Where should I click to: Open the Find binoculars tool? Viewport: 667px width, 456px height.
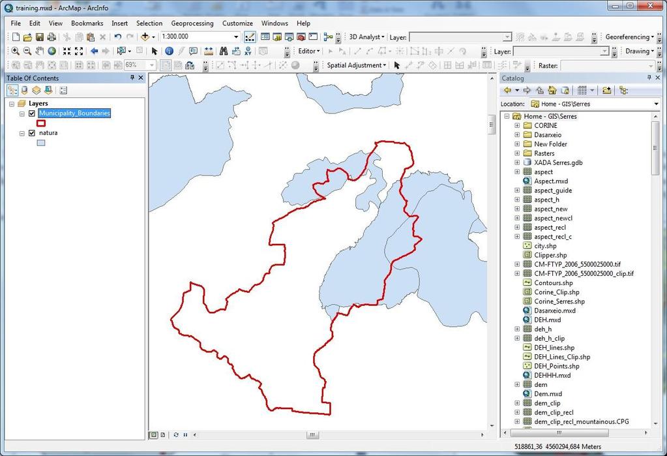(224, 51)
